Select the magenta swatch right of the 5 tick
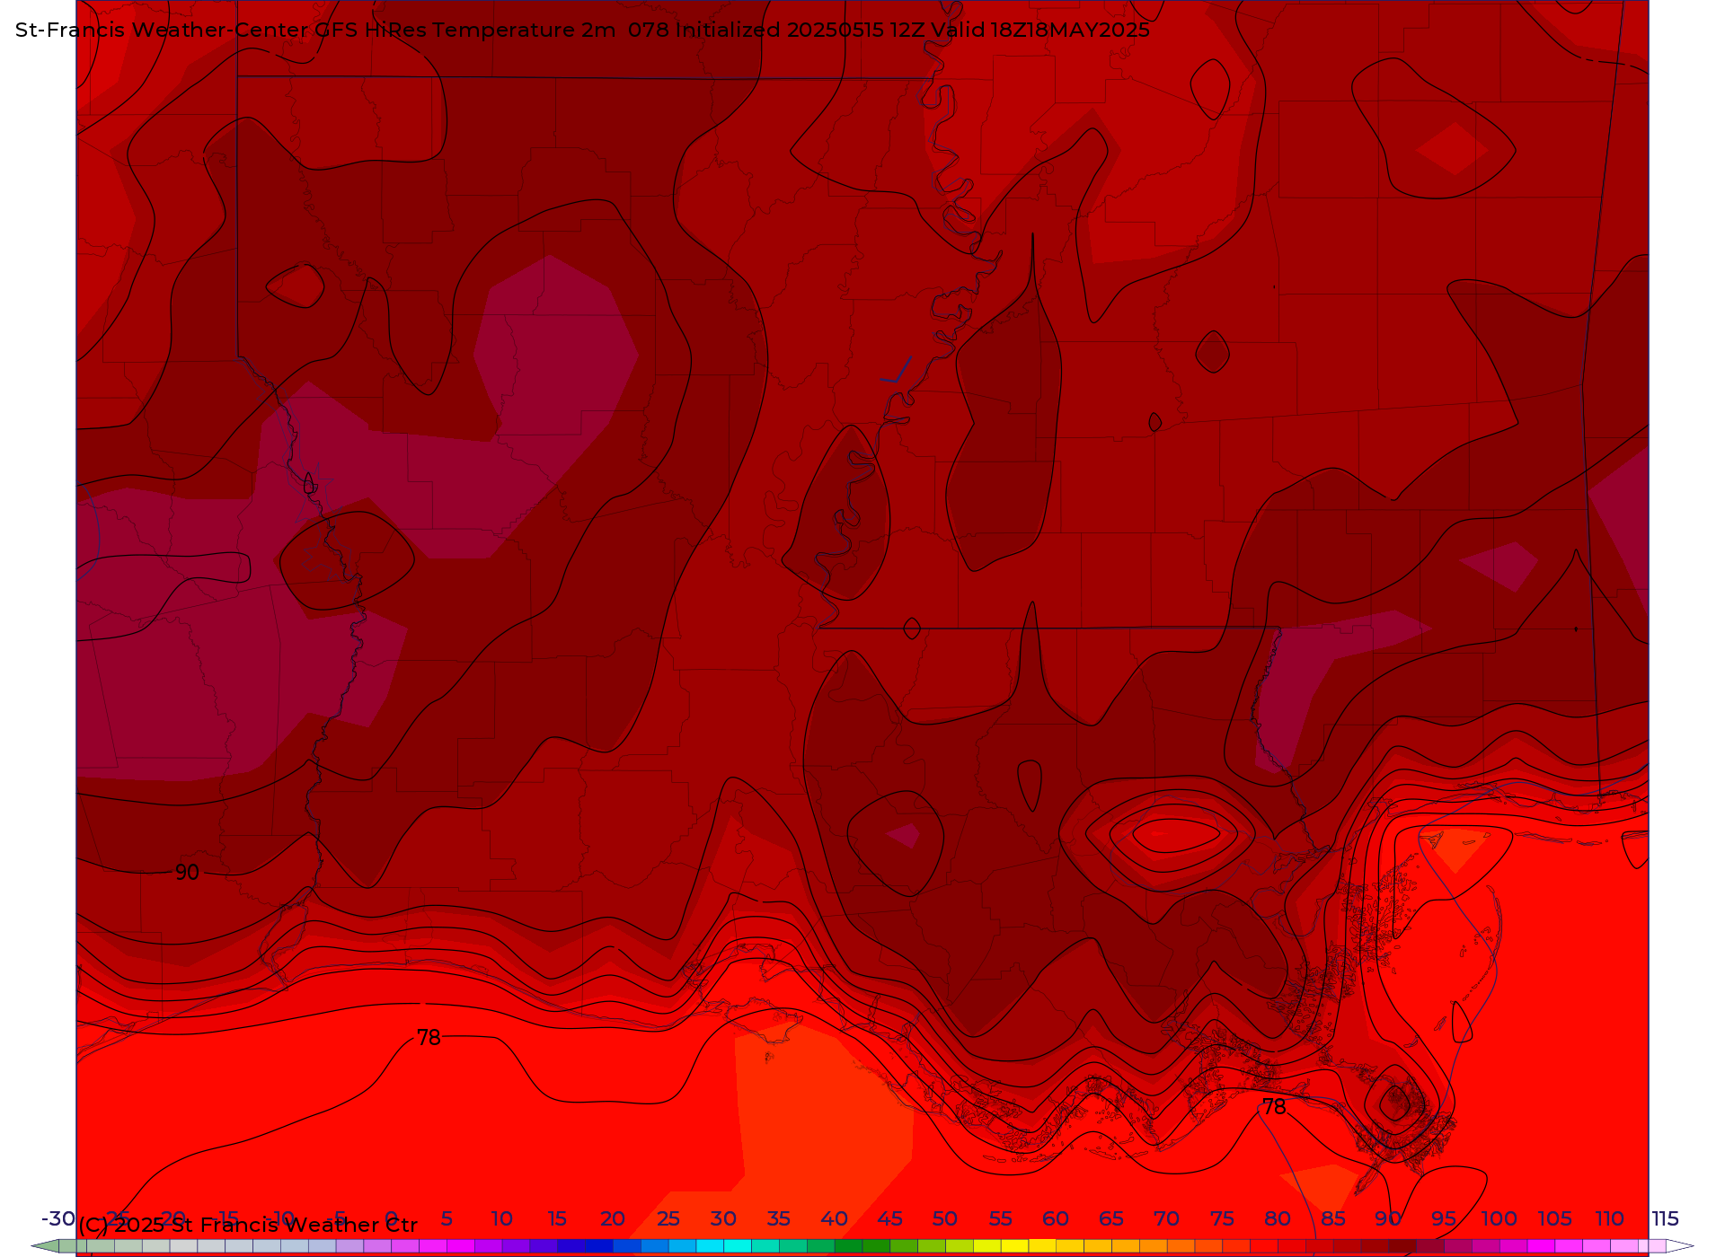Image resolution: width=1725 pixels, height=1257 pixels. (460, 1246)
